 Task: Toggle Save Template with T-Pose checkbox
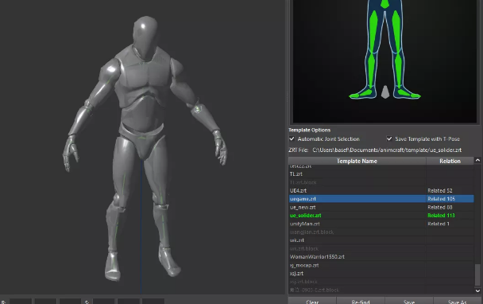pyautogui.click(x=389, y=139)
